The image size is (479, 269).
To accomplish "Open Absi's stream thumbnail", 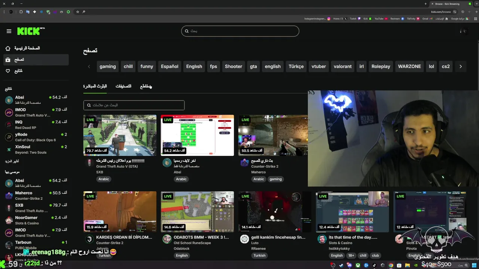I will (x=197, y=135).
